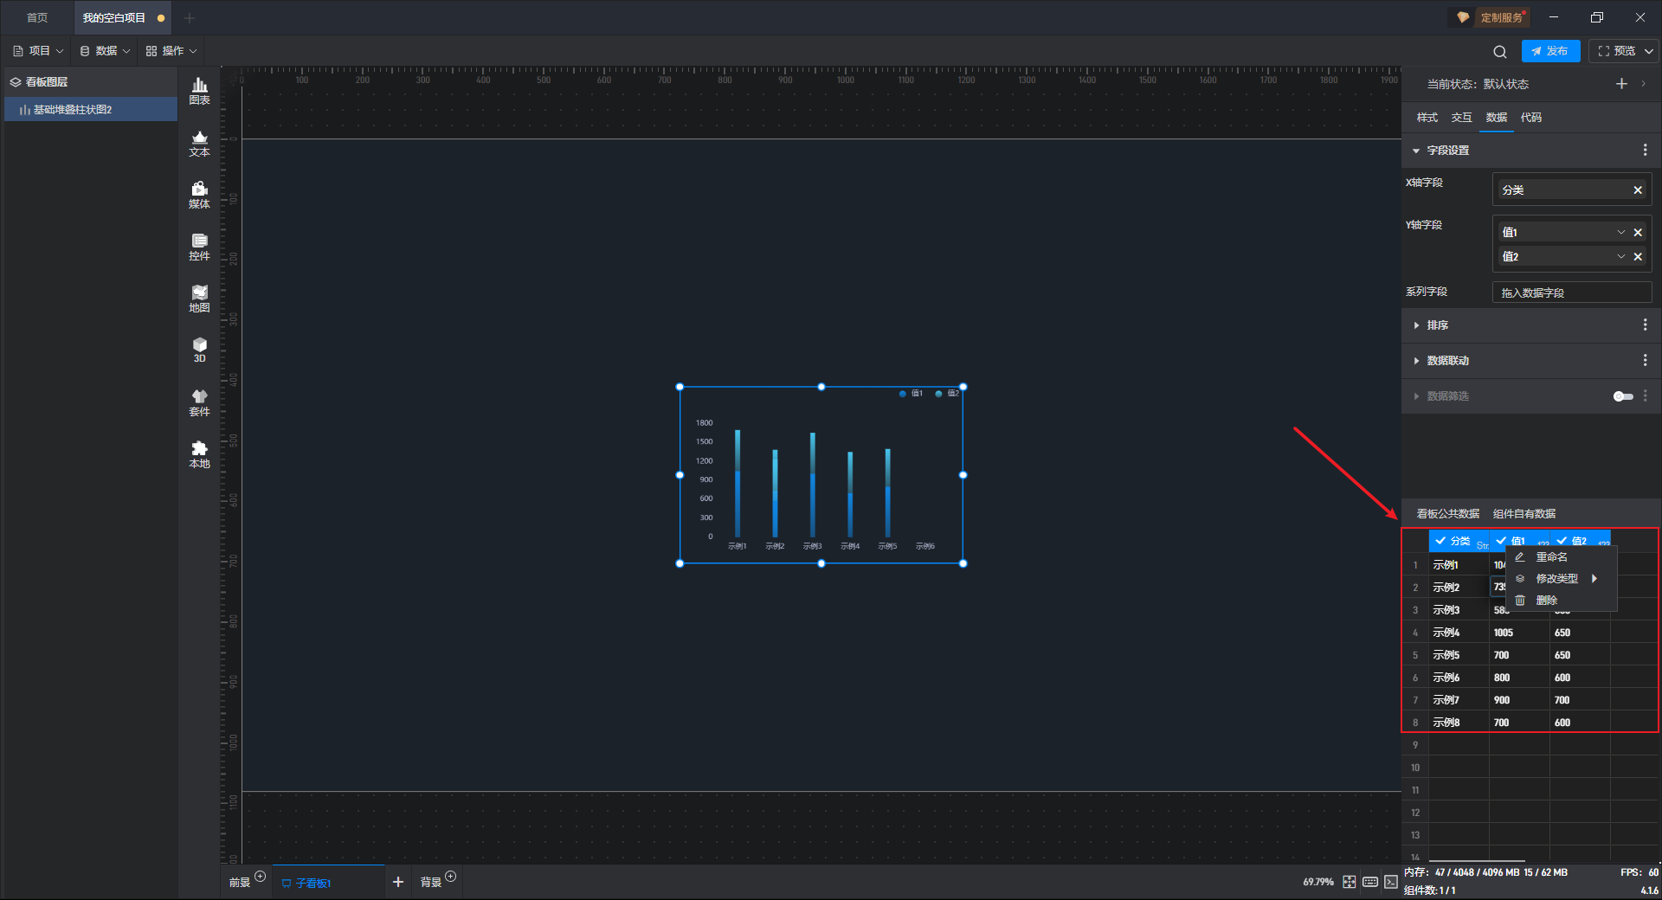Open the 项目 dropdown menu

[x=39, y=51]
